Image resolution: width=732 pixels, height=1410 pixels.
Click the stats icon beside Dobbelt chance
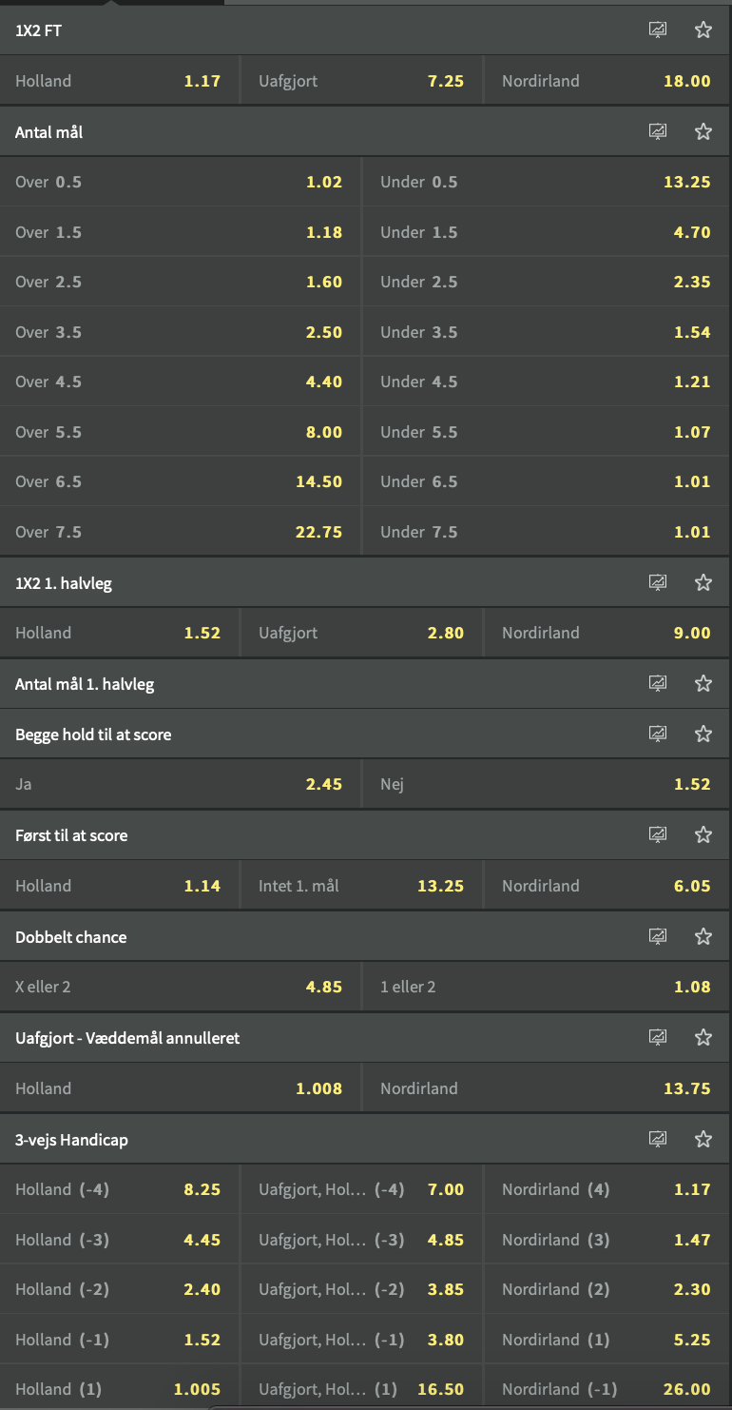(x=658, y=936)
